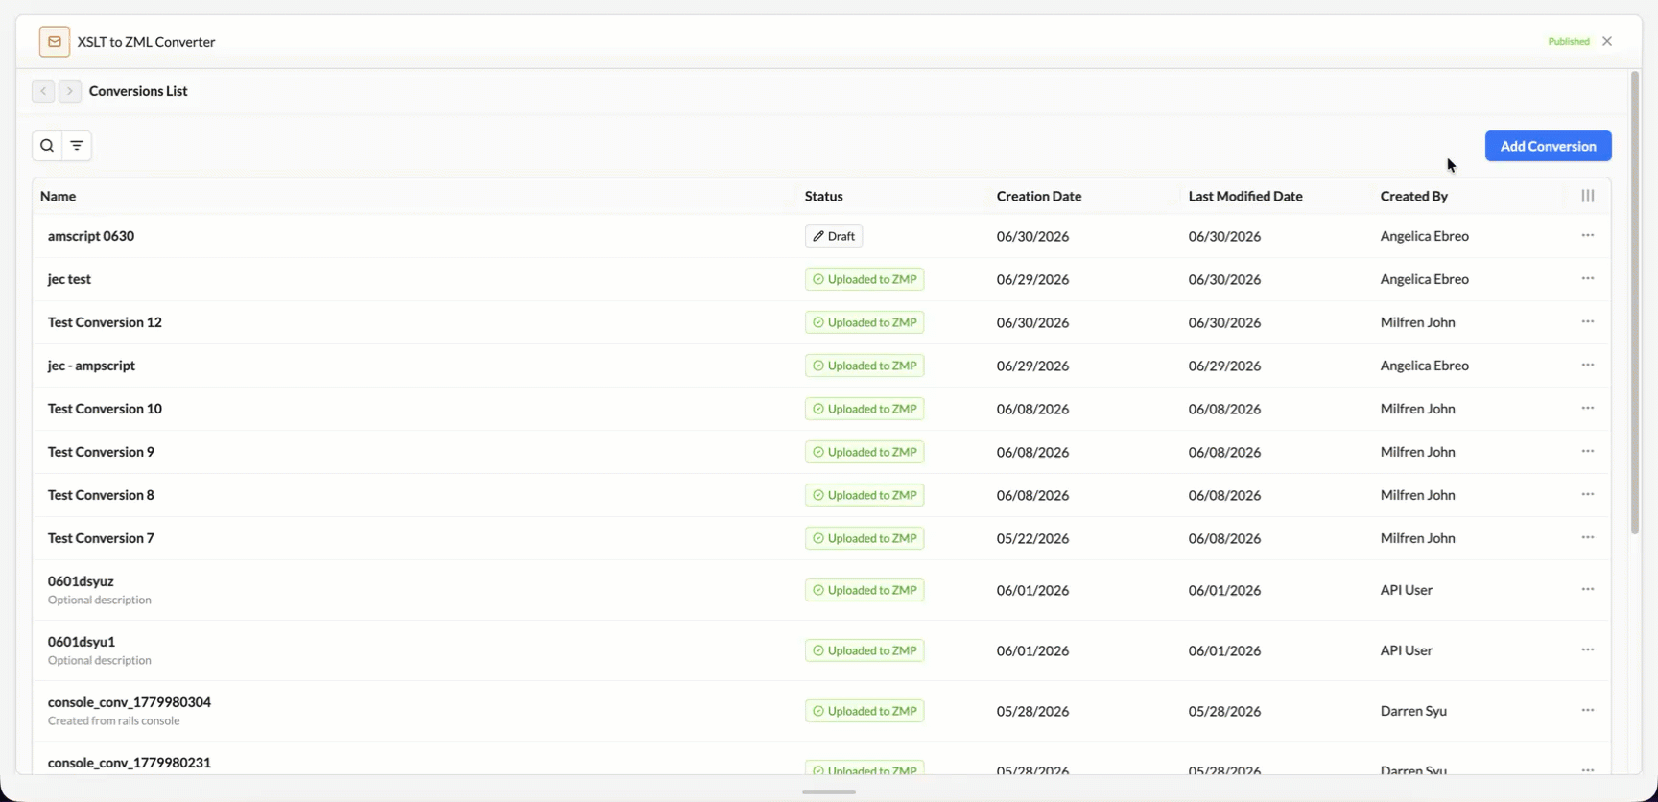The width and height of the screenshot is (1658, 802).
Task: Click the Add Conversion button
Action: [1548, 146]
